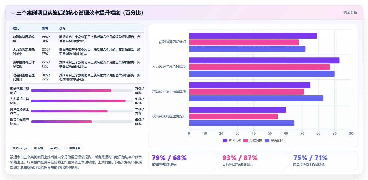The image size is (368, 180).
Task: Click the 跨单位协调工作量 progress bar
Action: click(82, 111)
